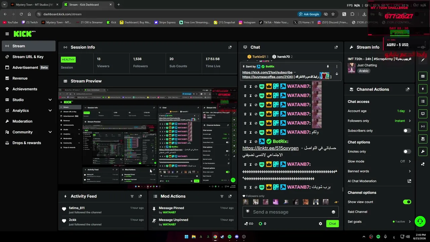Open the linktr.ee/515oxygen link
The height and width of the screenshot is (242, 430).
[270, 148]
